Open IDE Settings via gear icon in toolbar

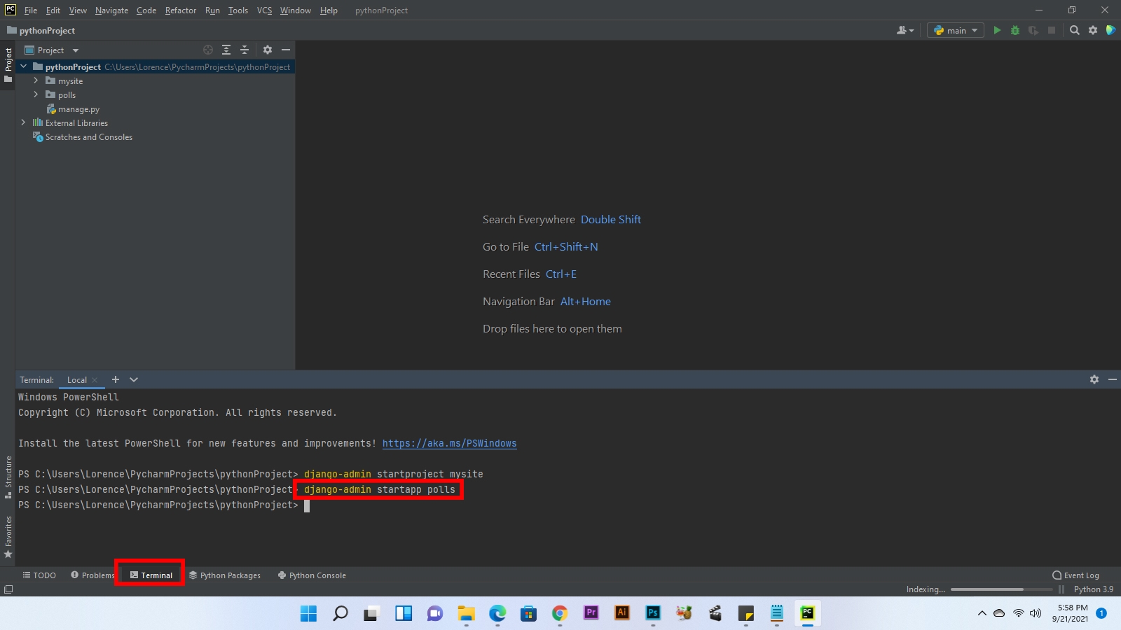pos(1093,30)
